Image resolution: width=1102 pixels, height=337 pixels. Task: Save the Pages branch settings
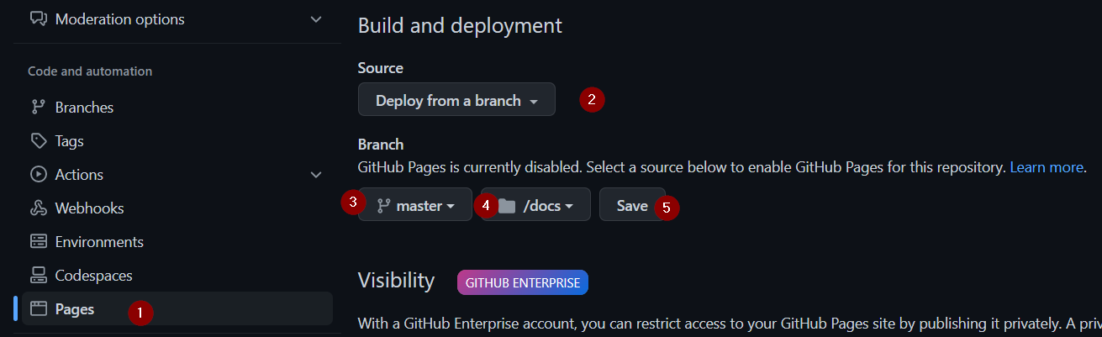click(632, 204)
